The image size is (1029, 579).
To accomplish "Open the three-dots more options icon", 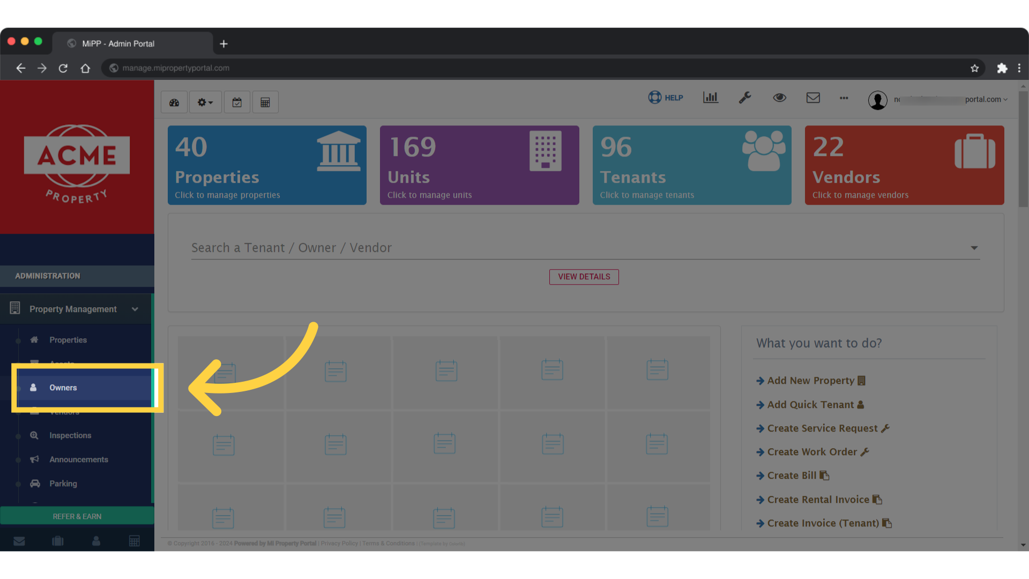I will pyautogui.click(x=844, y=98).
